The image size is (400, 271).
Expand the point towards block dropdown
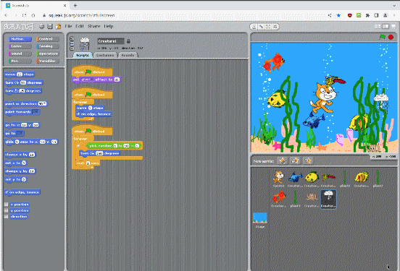[x=36, y=112]
